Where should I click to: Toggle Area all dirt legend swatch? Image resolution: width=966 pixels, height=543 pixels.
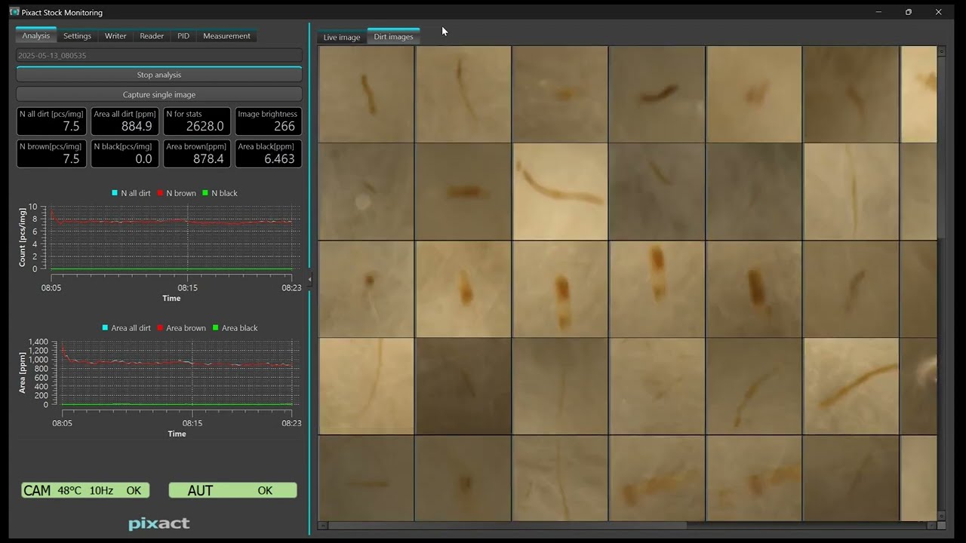[105, 328]
